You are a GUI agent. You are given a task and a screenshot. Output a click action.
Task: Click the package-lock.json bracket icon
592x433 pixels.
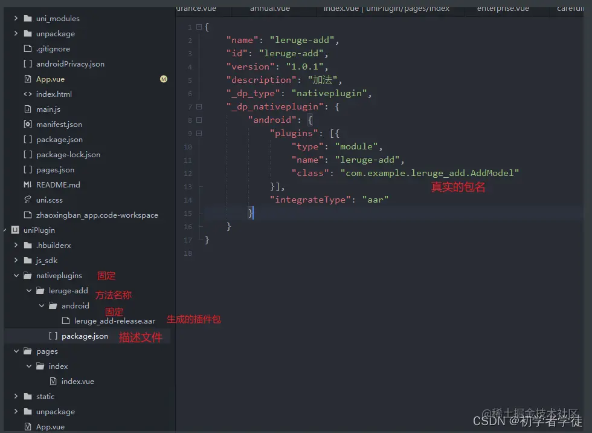click(28, 154)
